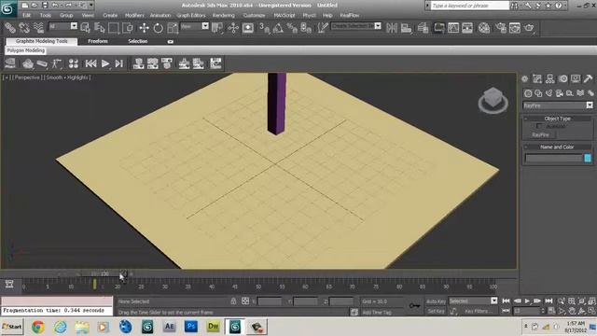Toggle the selection lock icon
The image size is (597, 336).
pos(233,301)
